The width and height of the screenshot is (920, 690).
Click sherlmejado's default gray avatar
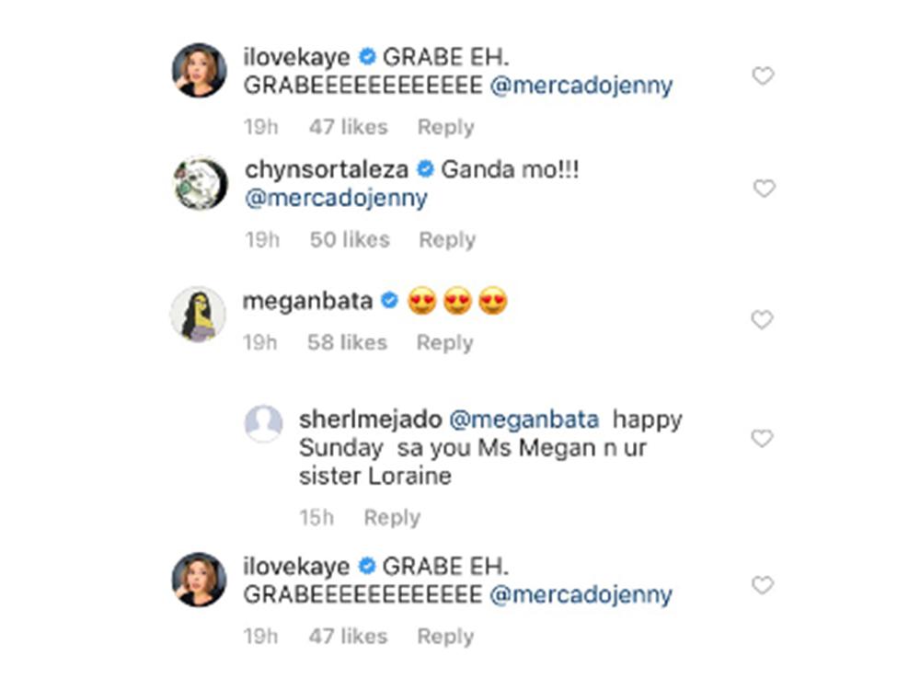point(264,423)
